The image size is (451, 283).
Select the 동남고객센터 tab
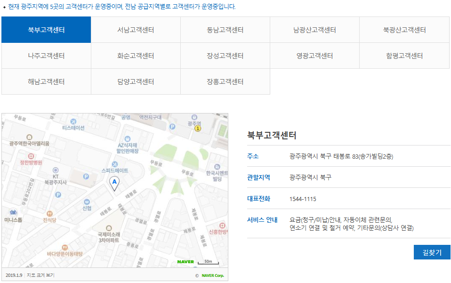point(225,29)
